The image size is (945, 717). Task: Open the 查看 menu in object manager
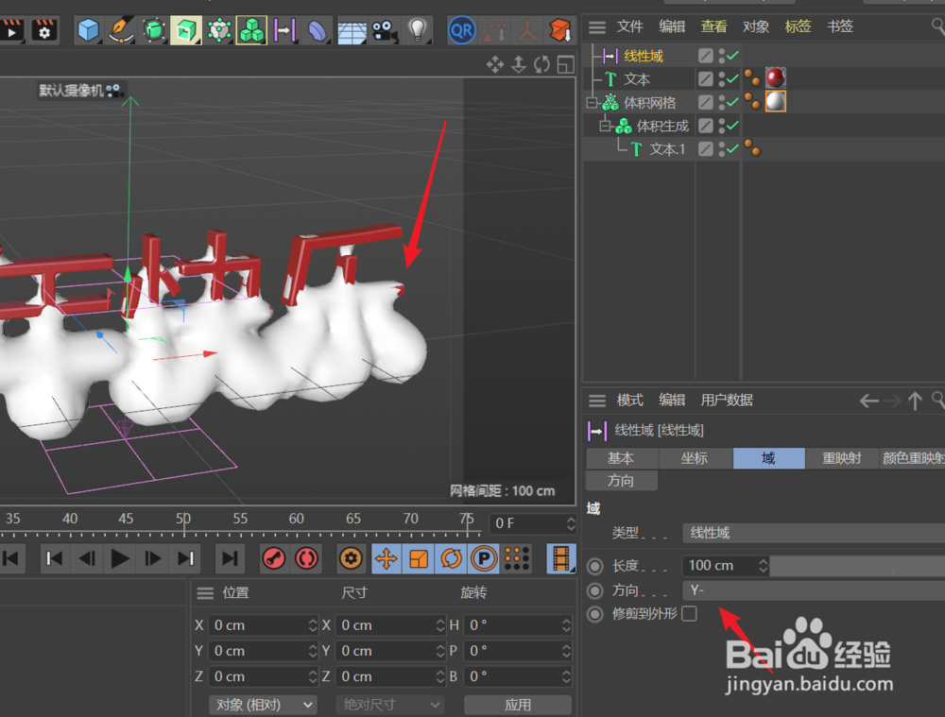pos(713,26)
